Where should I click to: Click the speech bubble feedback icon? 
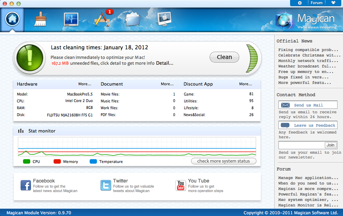coord(285,125)
